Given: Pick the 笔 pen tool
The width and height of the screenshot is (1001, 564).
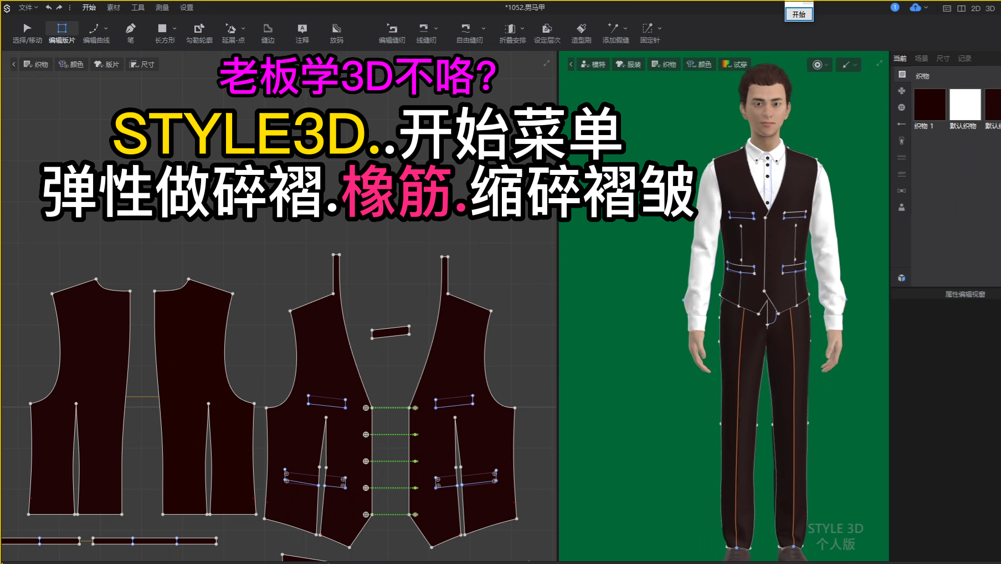Looking at the screenshot, I should coord(131,33).
